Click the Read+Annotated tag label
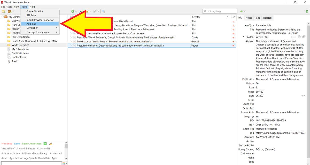Image resolution: width=310 pixels, height=165 pixels. [x=32, y=144]
